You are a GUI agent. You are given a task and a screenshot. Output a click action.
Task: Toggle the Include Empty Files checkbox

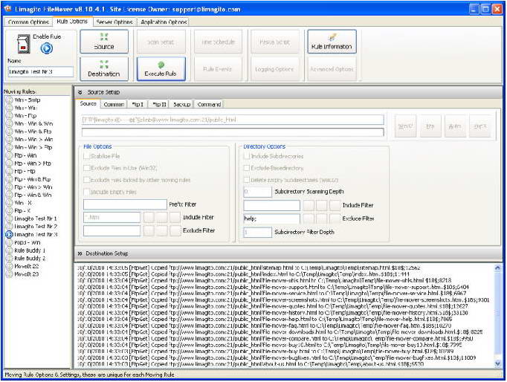pos(86,192)
